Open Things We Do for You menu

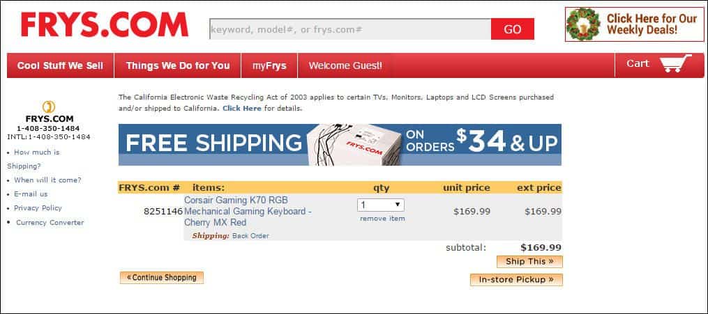tap(178, 65)
